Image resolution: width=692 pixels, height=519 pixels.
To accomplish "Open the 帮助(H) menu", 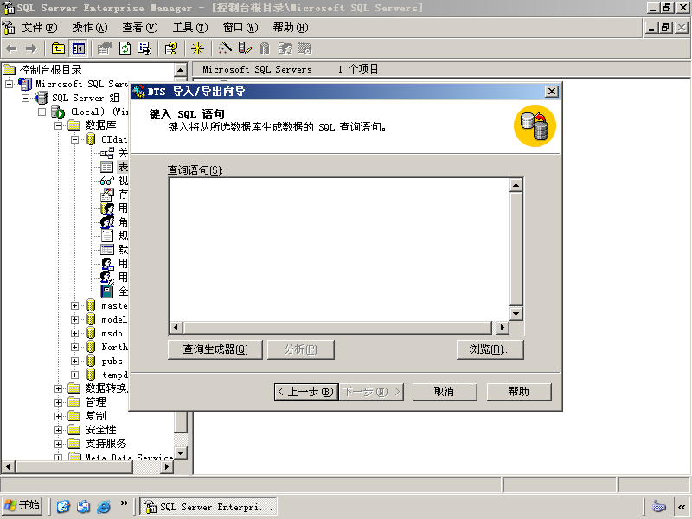I will click(x=291, y=28).
